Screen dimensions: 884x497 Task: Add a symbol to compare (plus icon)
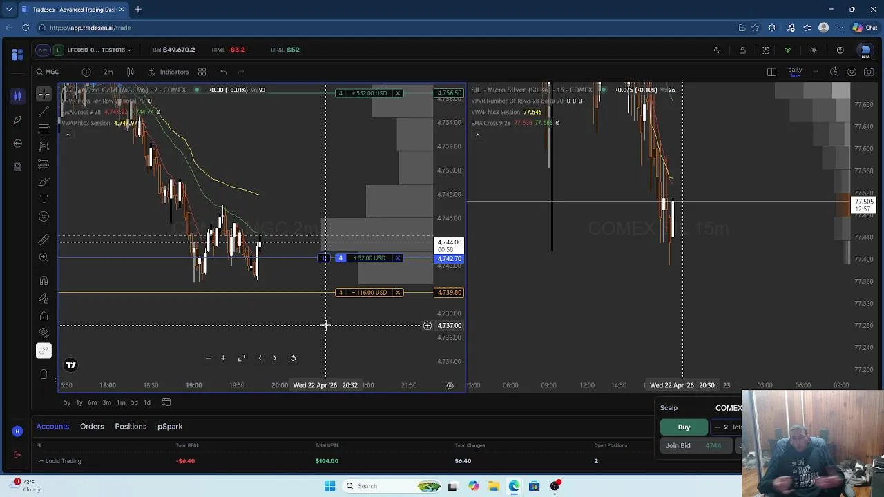click(86, 72)
